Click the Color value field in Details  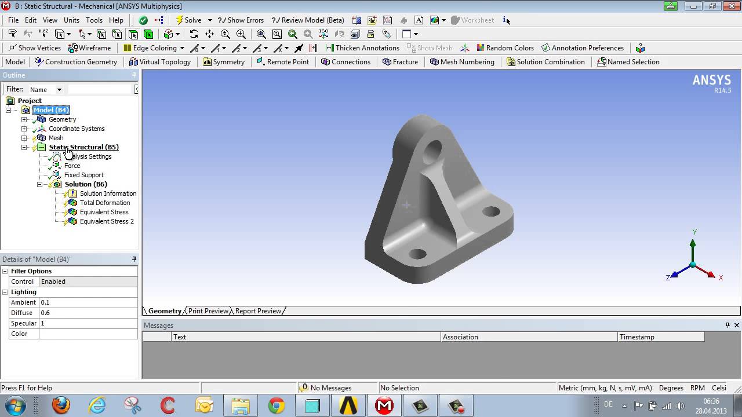(x=88, y=334)
